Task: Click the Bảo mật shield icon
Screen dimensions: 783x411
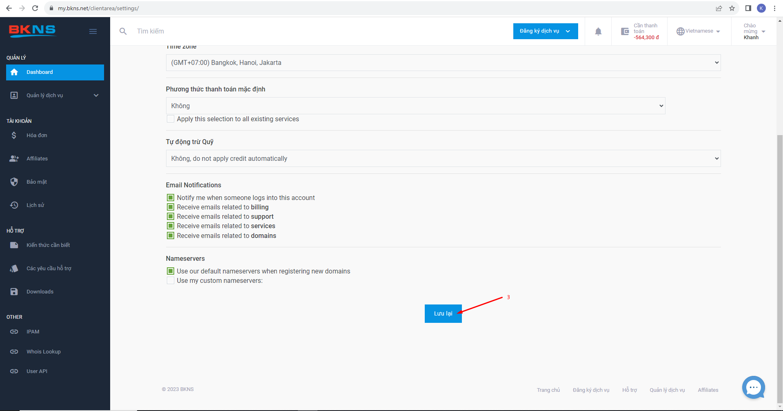Action: pyautogui.click(x=14, y=182)
